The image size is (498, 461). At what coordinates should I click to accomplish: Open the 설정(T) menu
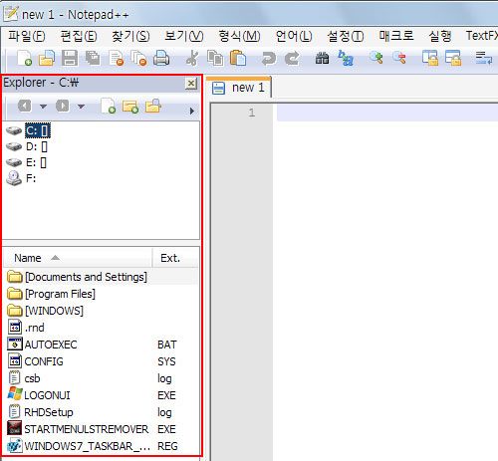346,36
